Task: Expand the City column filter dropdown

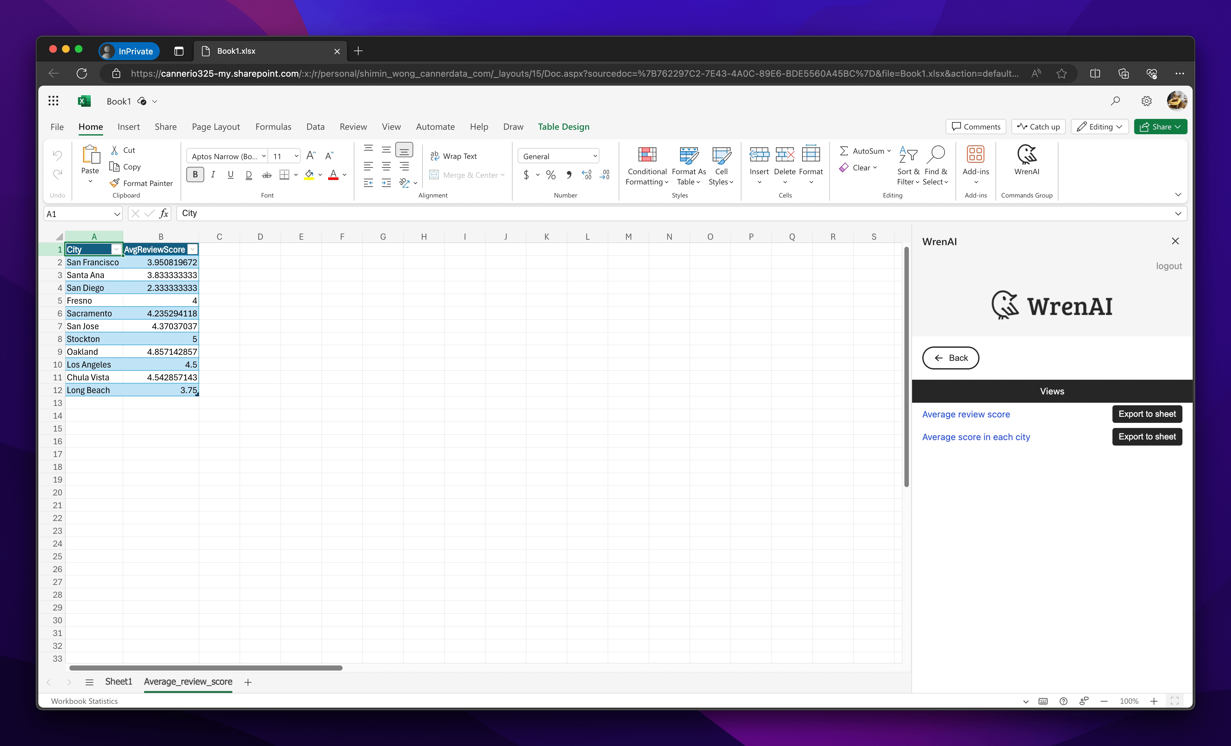Action: point(116,249)
